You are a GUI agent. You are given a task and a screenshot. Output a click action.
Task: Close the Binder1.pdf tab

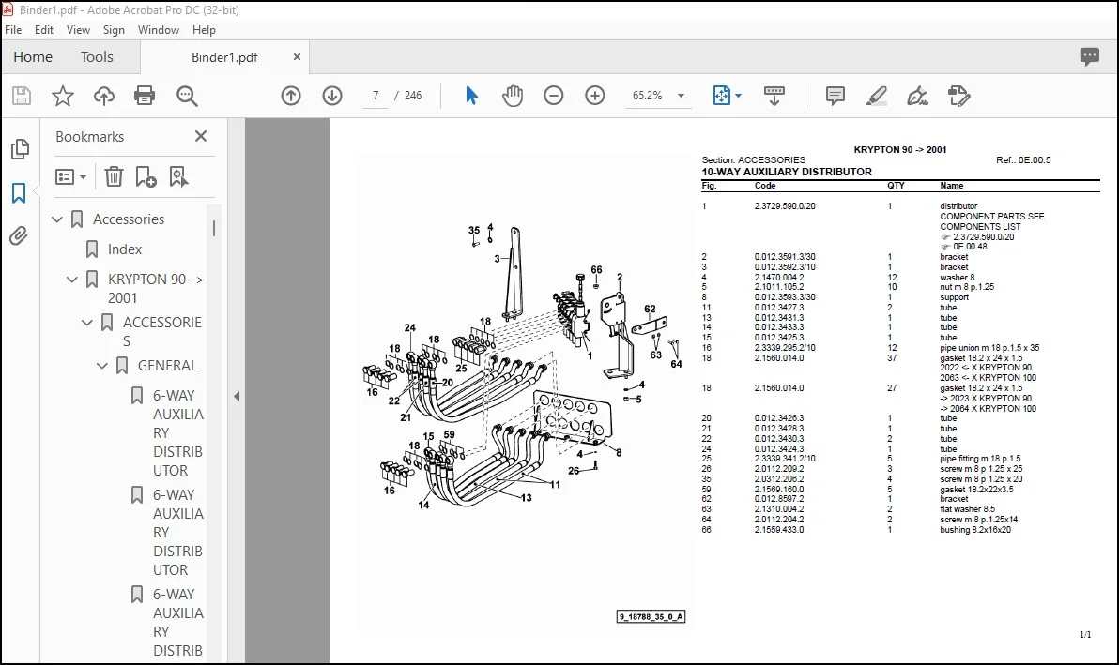tap(297, 57)
